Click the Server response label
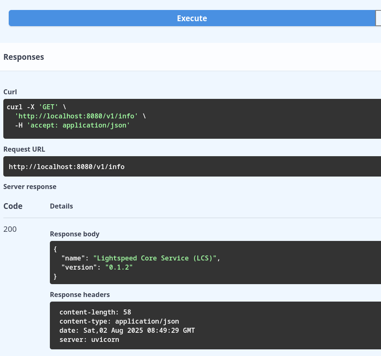Image resolution: width=381 pixels, height=356 pixels. (x=29, y=187)
